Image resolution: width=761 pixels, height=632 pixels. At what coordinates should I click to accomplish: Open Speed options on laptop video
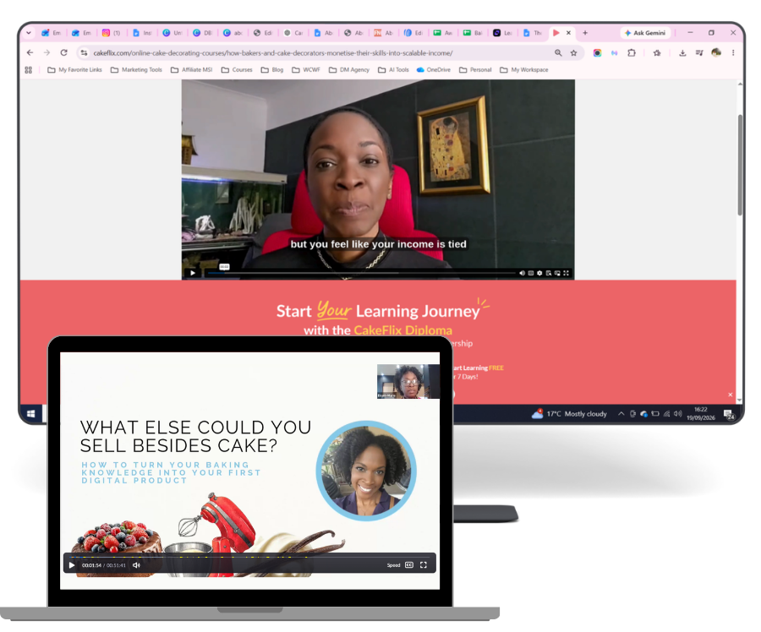(393, 565)
